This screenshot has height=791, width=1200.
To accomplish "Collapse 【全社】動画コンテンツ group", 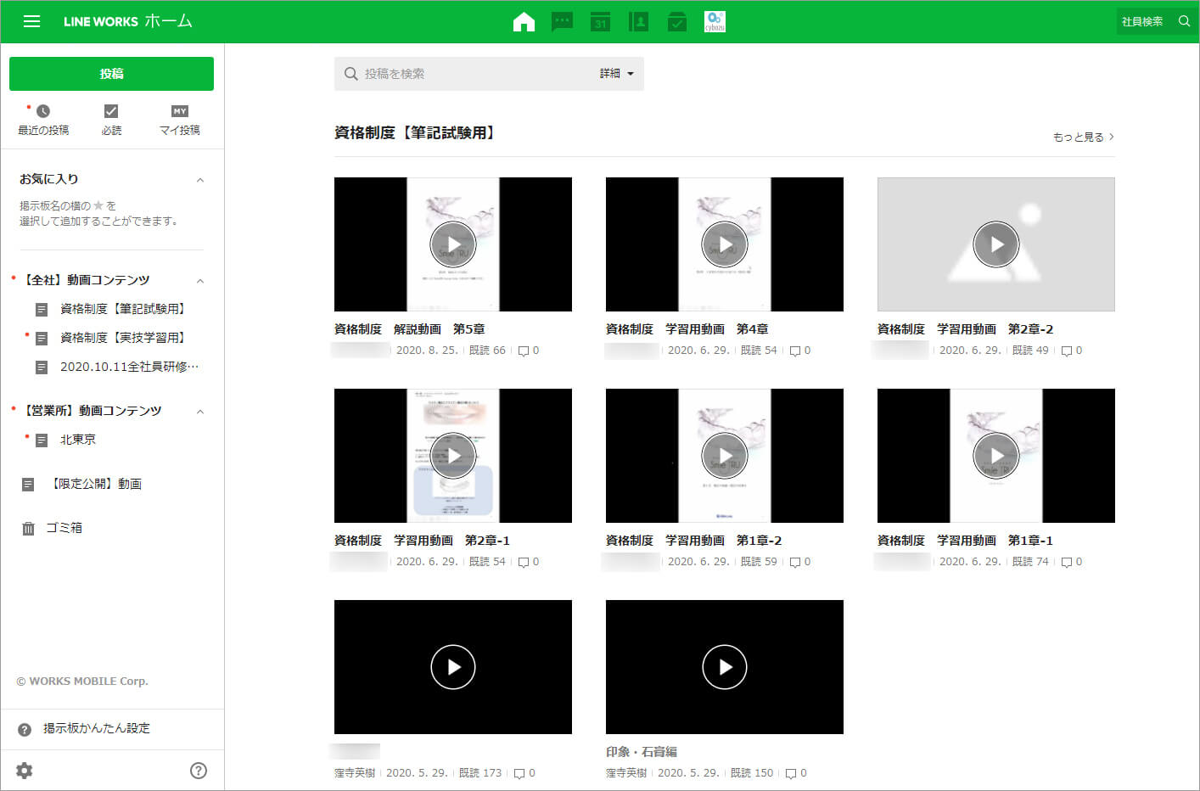I will [x=200, y=281].
